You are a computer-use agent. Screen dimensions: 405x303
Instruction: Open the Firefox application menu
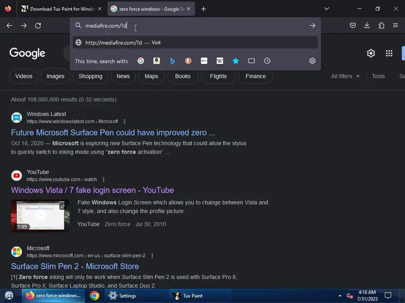click(396, 25)
